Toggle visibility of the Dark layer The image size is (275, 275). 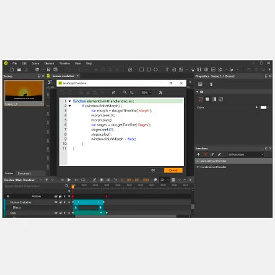(x=56, y=213)
